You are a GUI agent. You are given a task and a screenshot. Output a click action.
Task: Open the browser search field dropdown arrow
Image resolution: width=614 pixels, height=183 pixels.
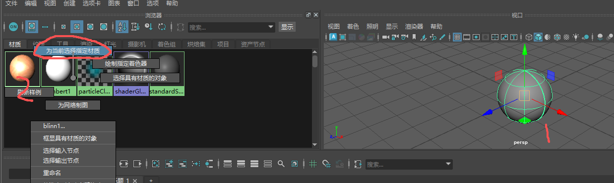(x=271, y=27)
